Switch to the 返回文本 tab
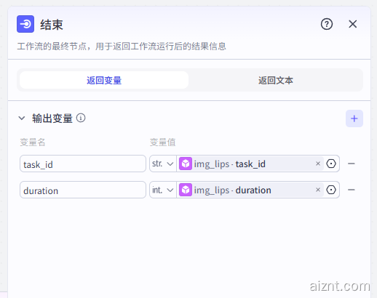The width and height of the screenshot is (377, 298). [276, 80]
